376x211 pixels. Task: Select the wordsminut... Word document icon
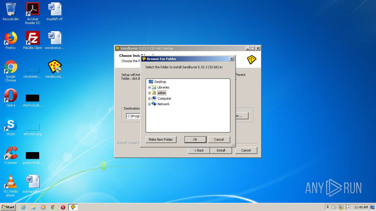[55, 40]
